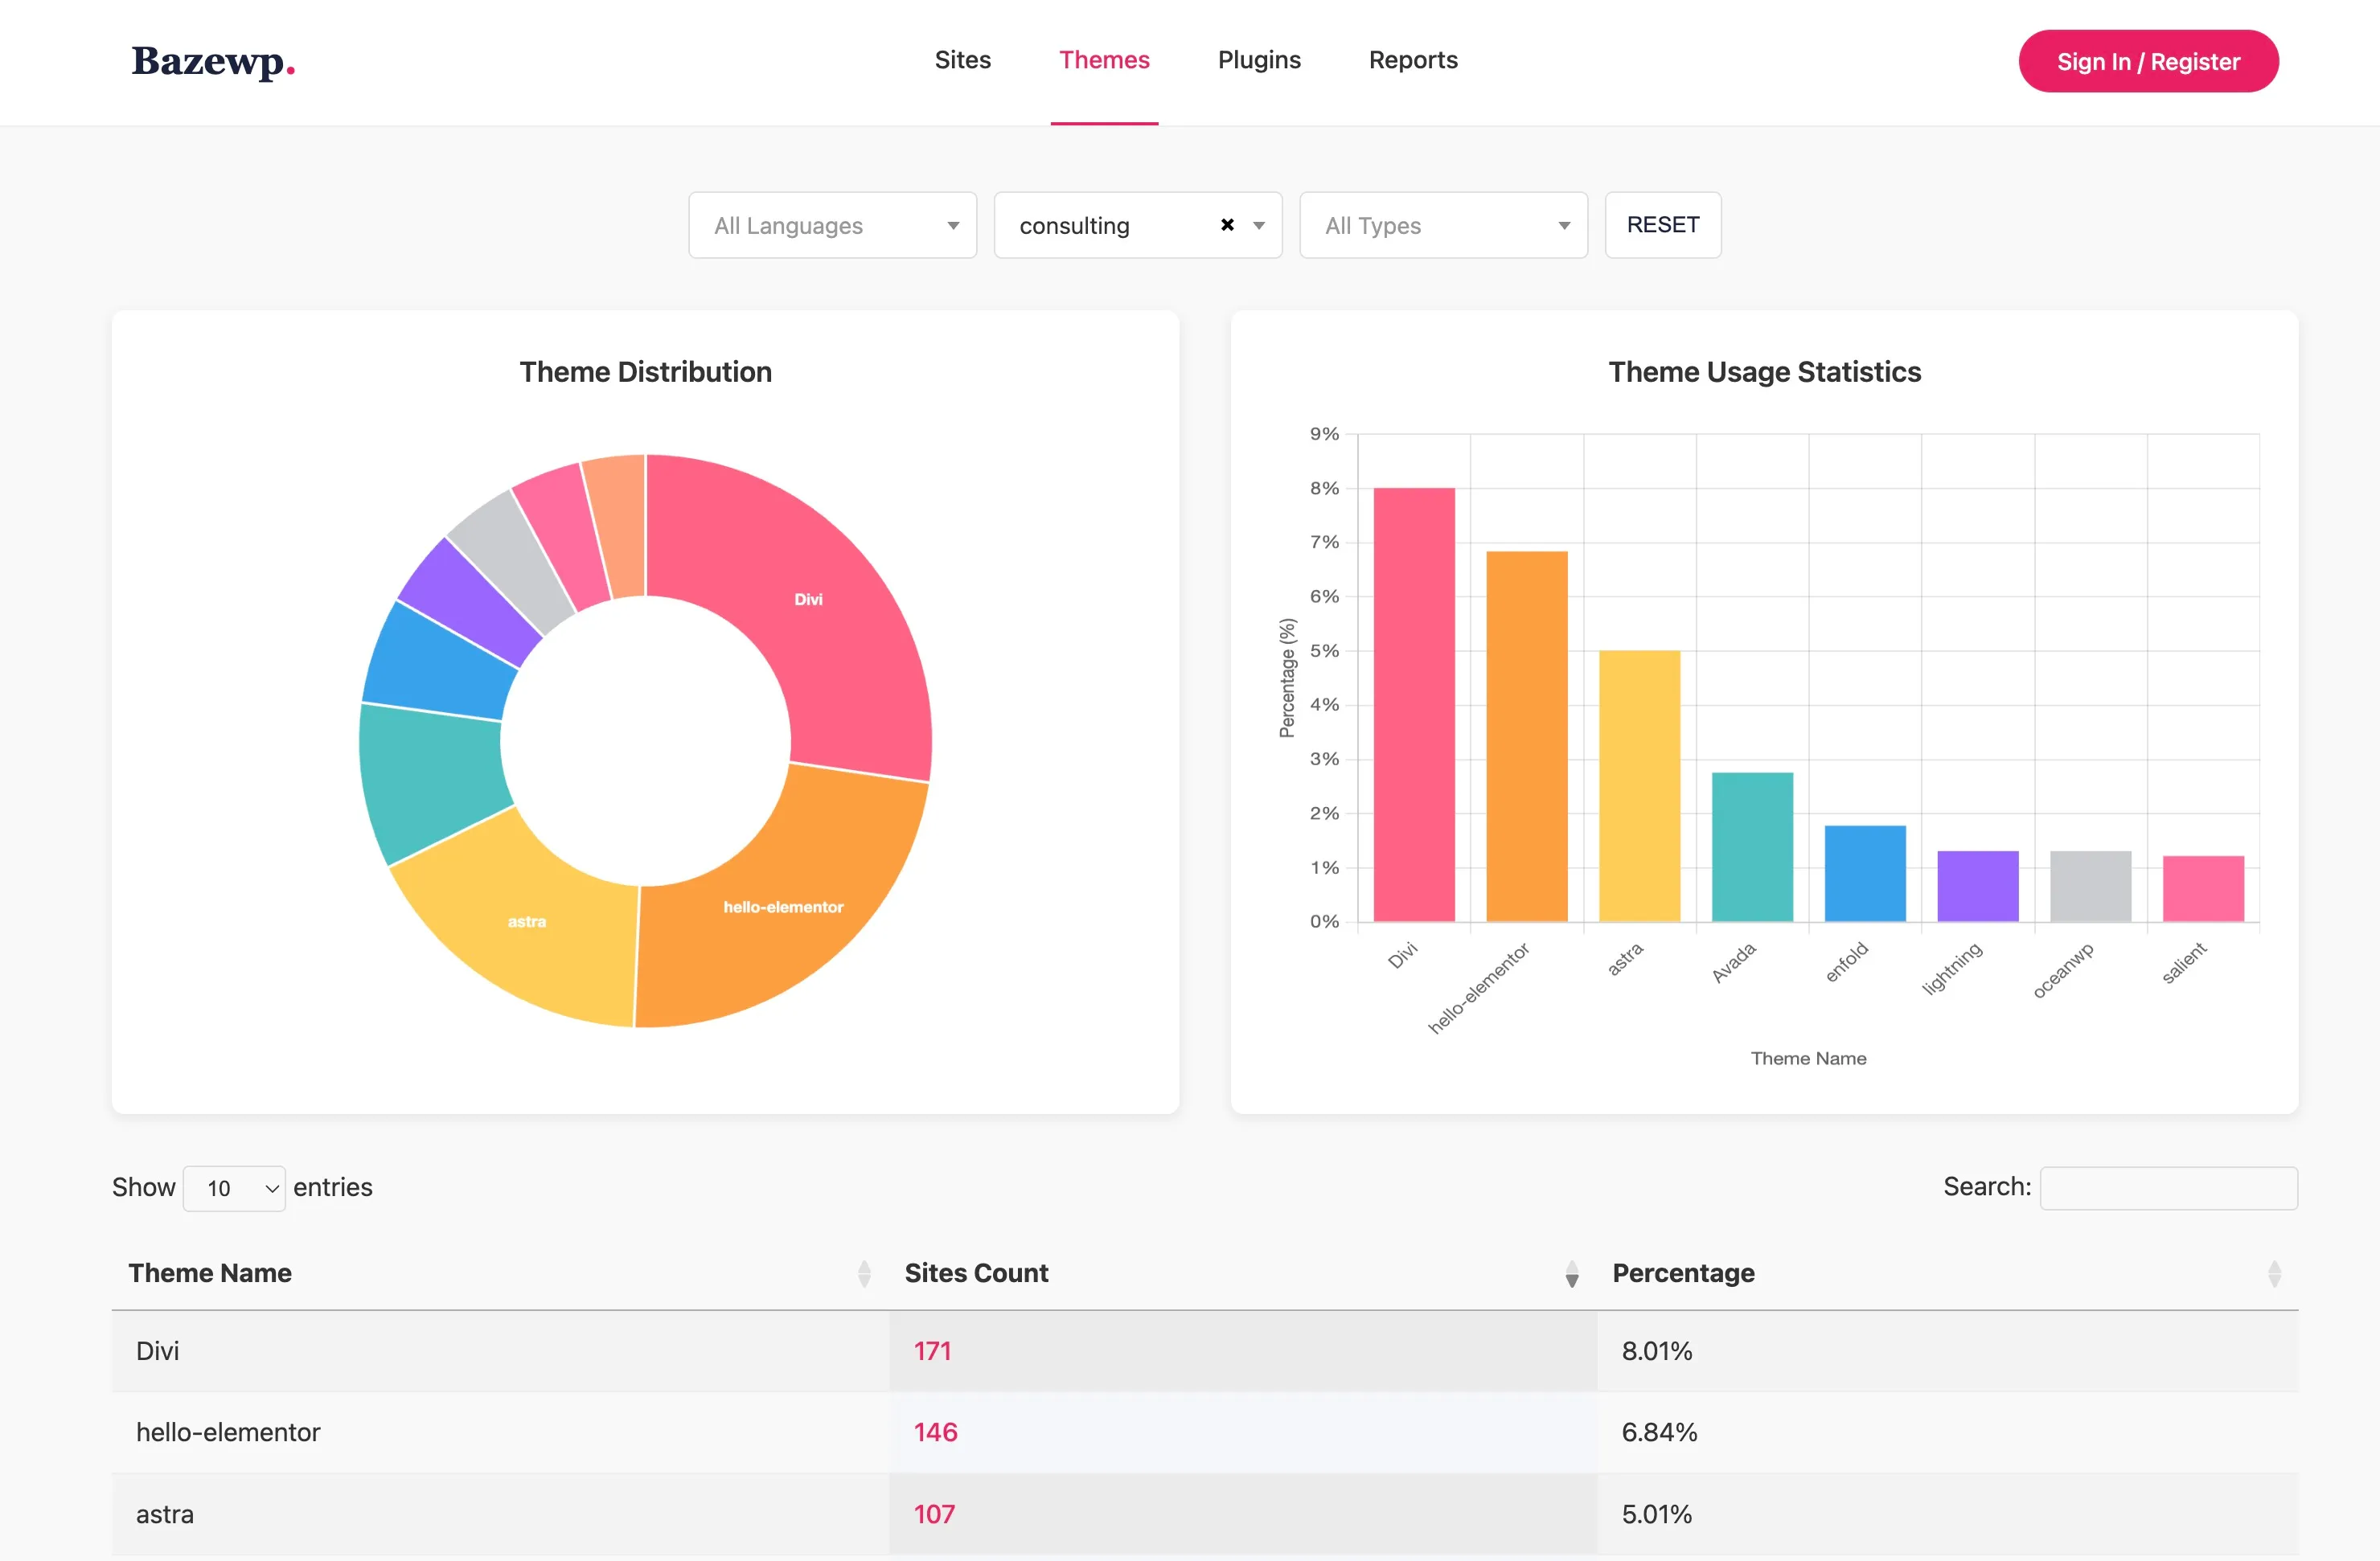Expand the consulting category dropdown arrow
Viewport: 2380px width, 1561px height.
tap(1259, 225)
